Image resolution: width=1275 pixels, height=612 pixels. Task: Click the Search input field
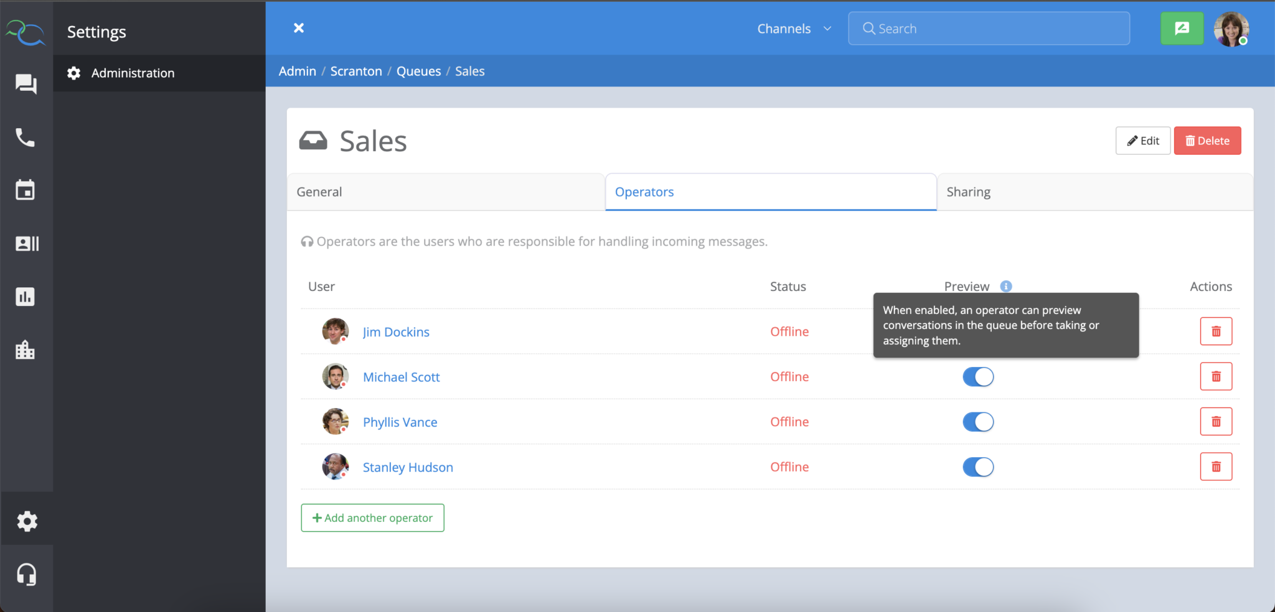989,29
